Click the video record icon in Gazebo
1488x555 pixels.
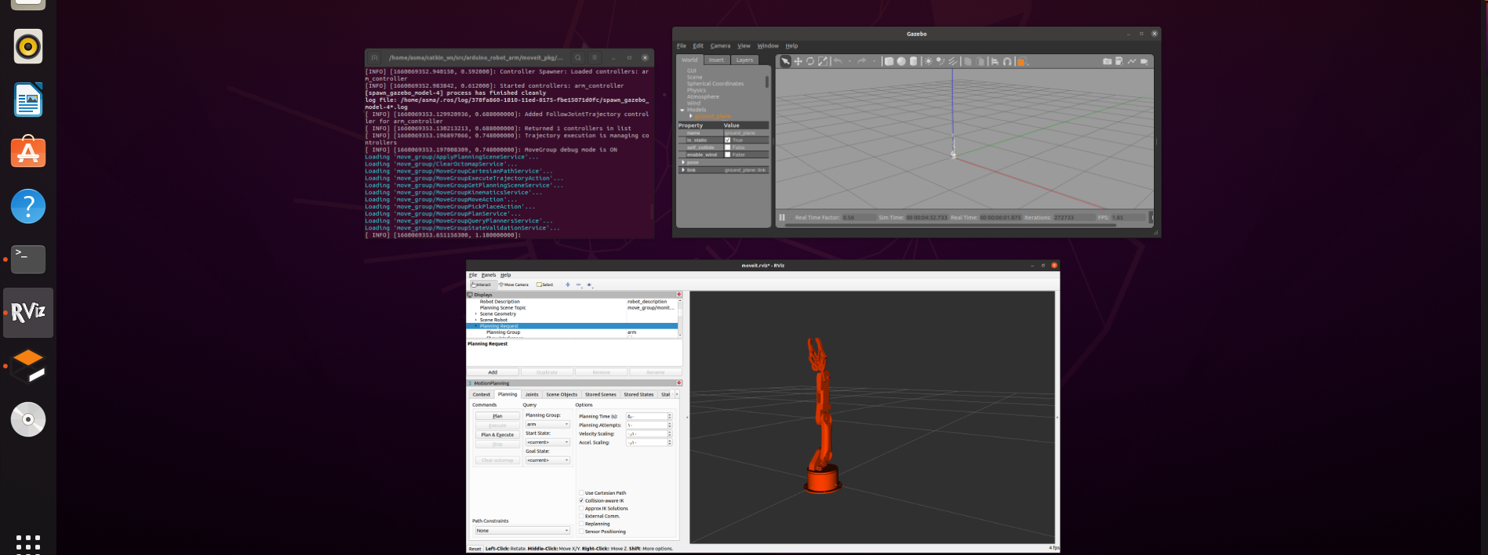pyautogui.click(x=1144, y=61)
